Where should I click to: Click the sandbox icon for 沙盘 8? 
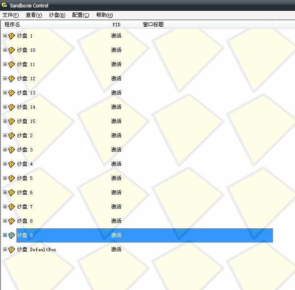point(12,221)
